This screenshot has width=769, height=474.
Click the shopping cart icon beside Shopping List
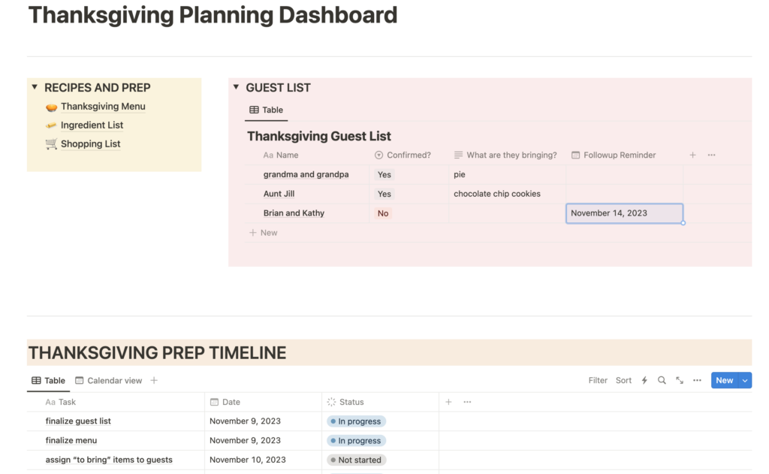pyautogui.click(x=51, y=143)
